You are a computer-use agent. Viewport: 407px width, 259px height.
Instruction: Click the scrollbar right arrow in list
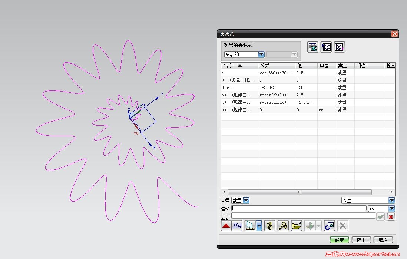[391, 192]
